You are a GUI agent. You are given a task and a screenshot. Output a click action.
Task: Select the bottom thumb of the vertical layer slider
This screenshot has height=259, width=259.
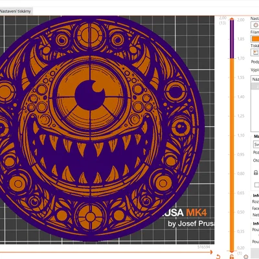[x=232, y=251]
